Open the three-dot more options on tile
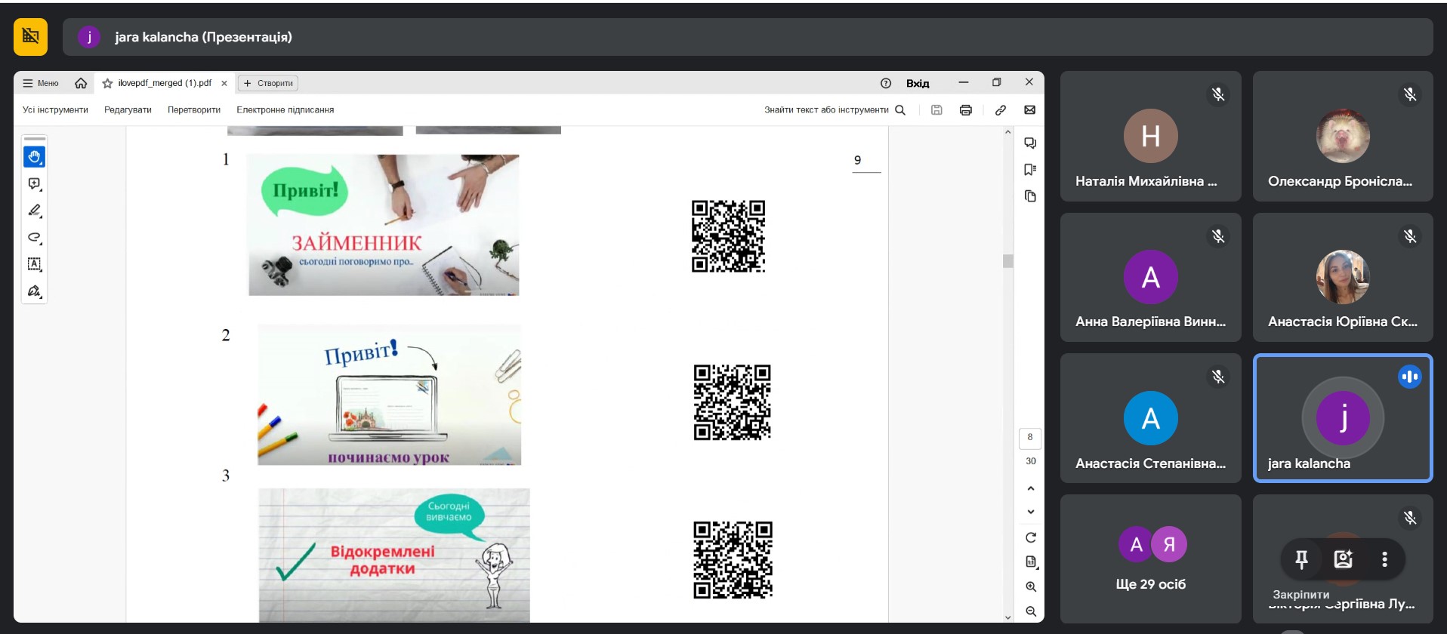 [x=1384, y=559]
